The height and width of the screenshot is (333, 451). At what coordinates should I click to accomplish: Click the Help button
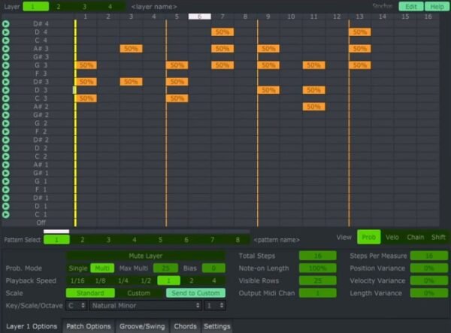(437, 7)
